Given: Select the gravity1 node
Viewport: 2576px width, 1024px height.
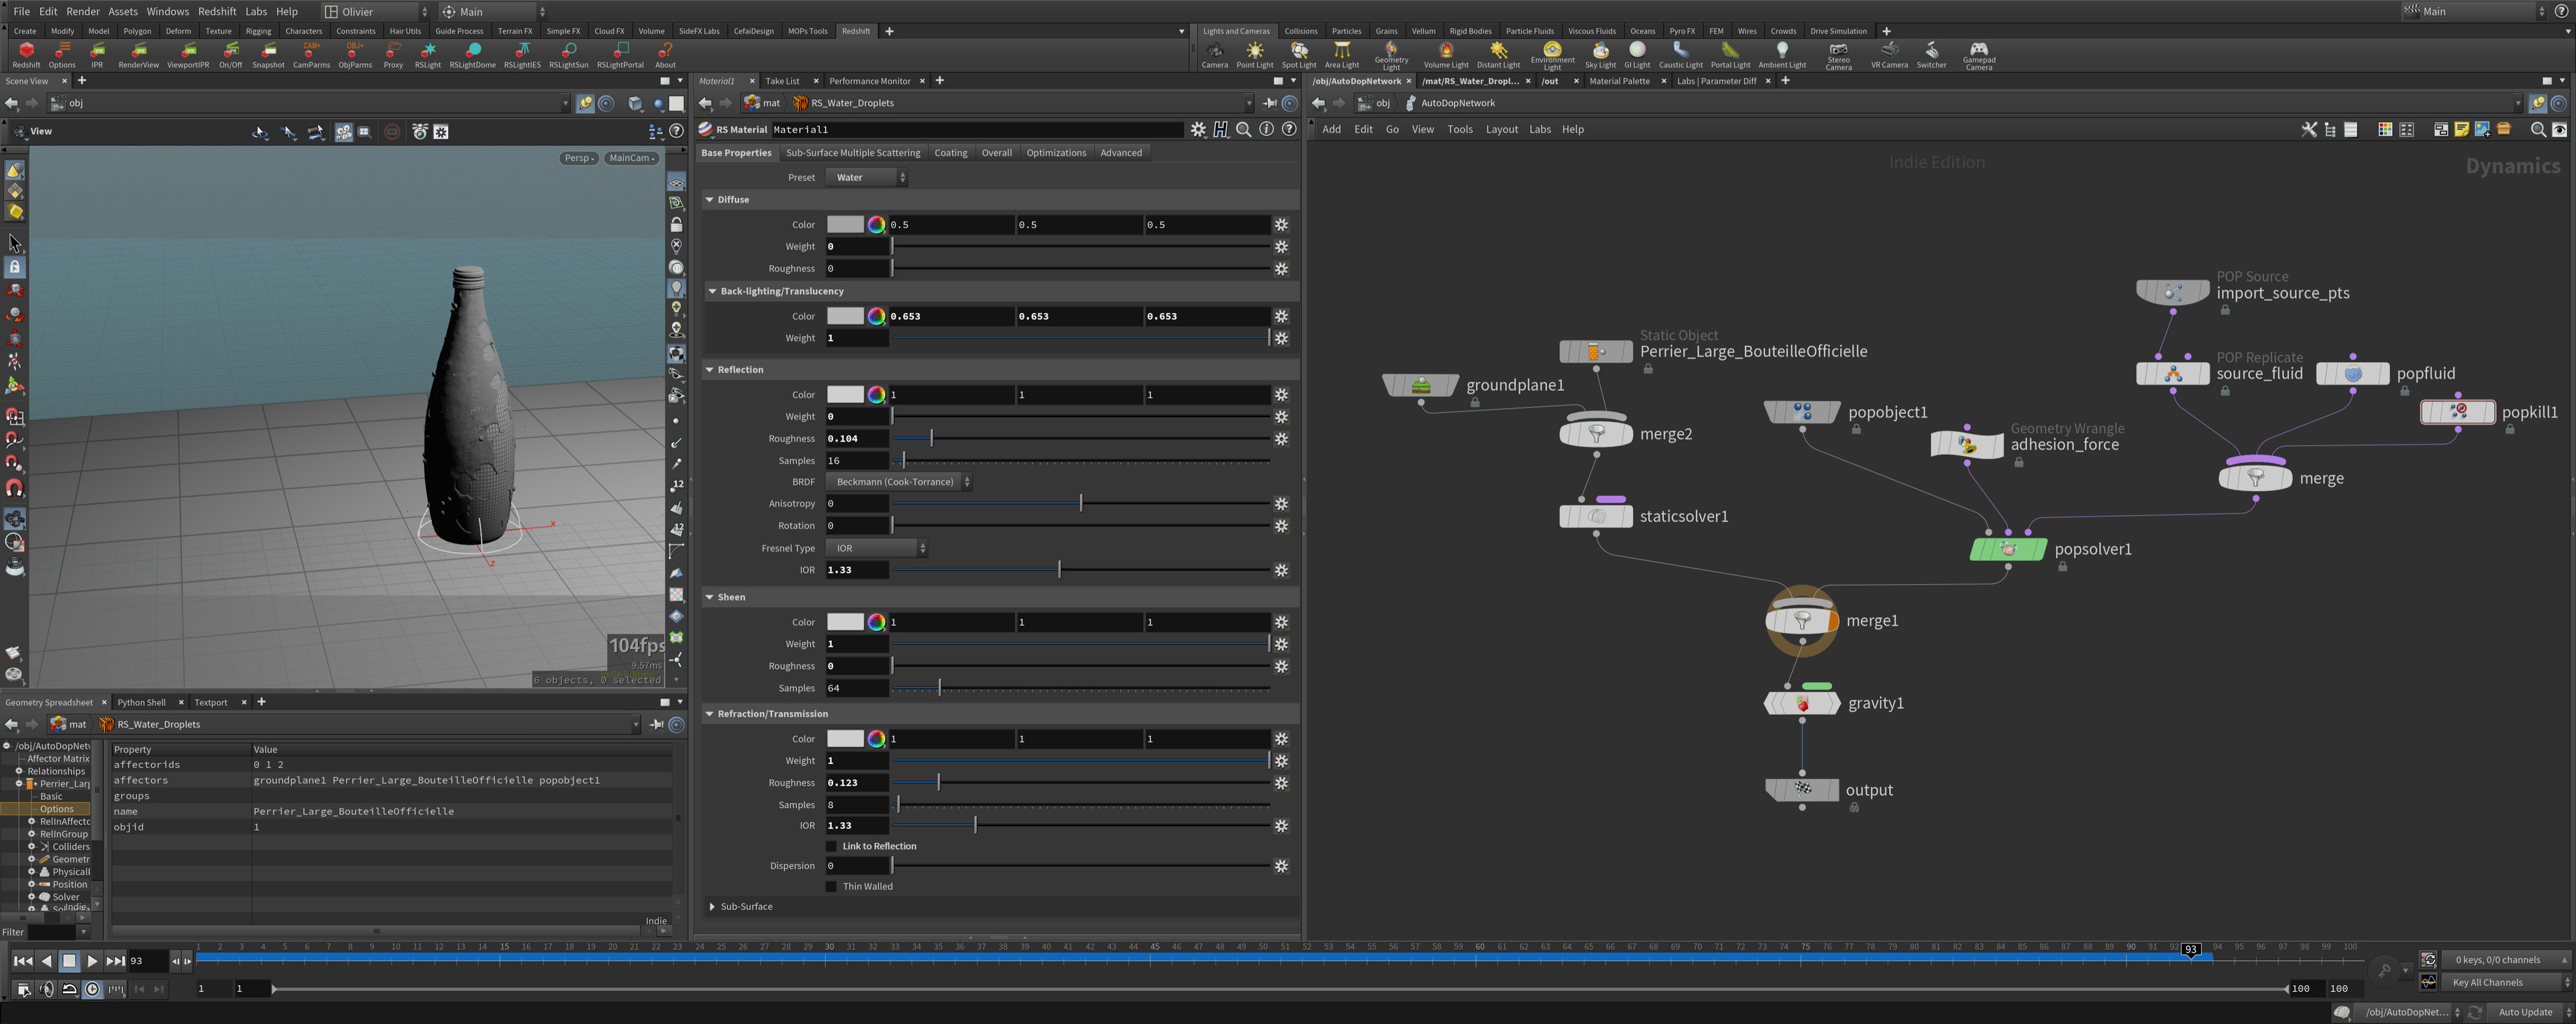Looking at the screenshot, I should [1802, 704].
